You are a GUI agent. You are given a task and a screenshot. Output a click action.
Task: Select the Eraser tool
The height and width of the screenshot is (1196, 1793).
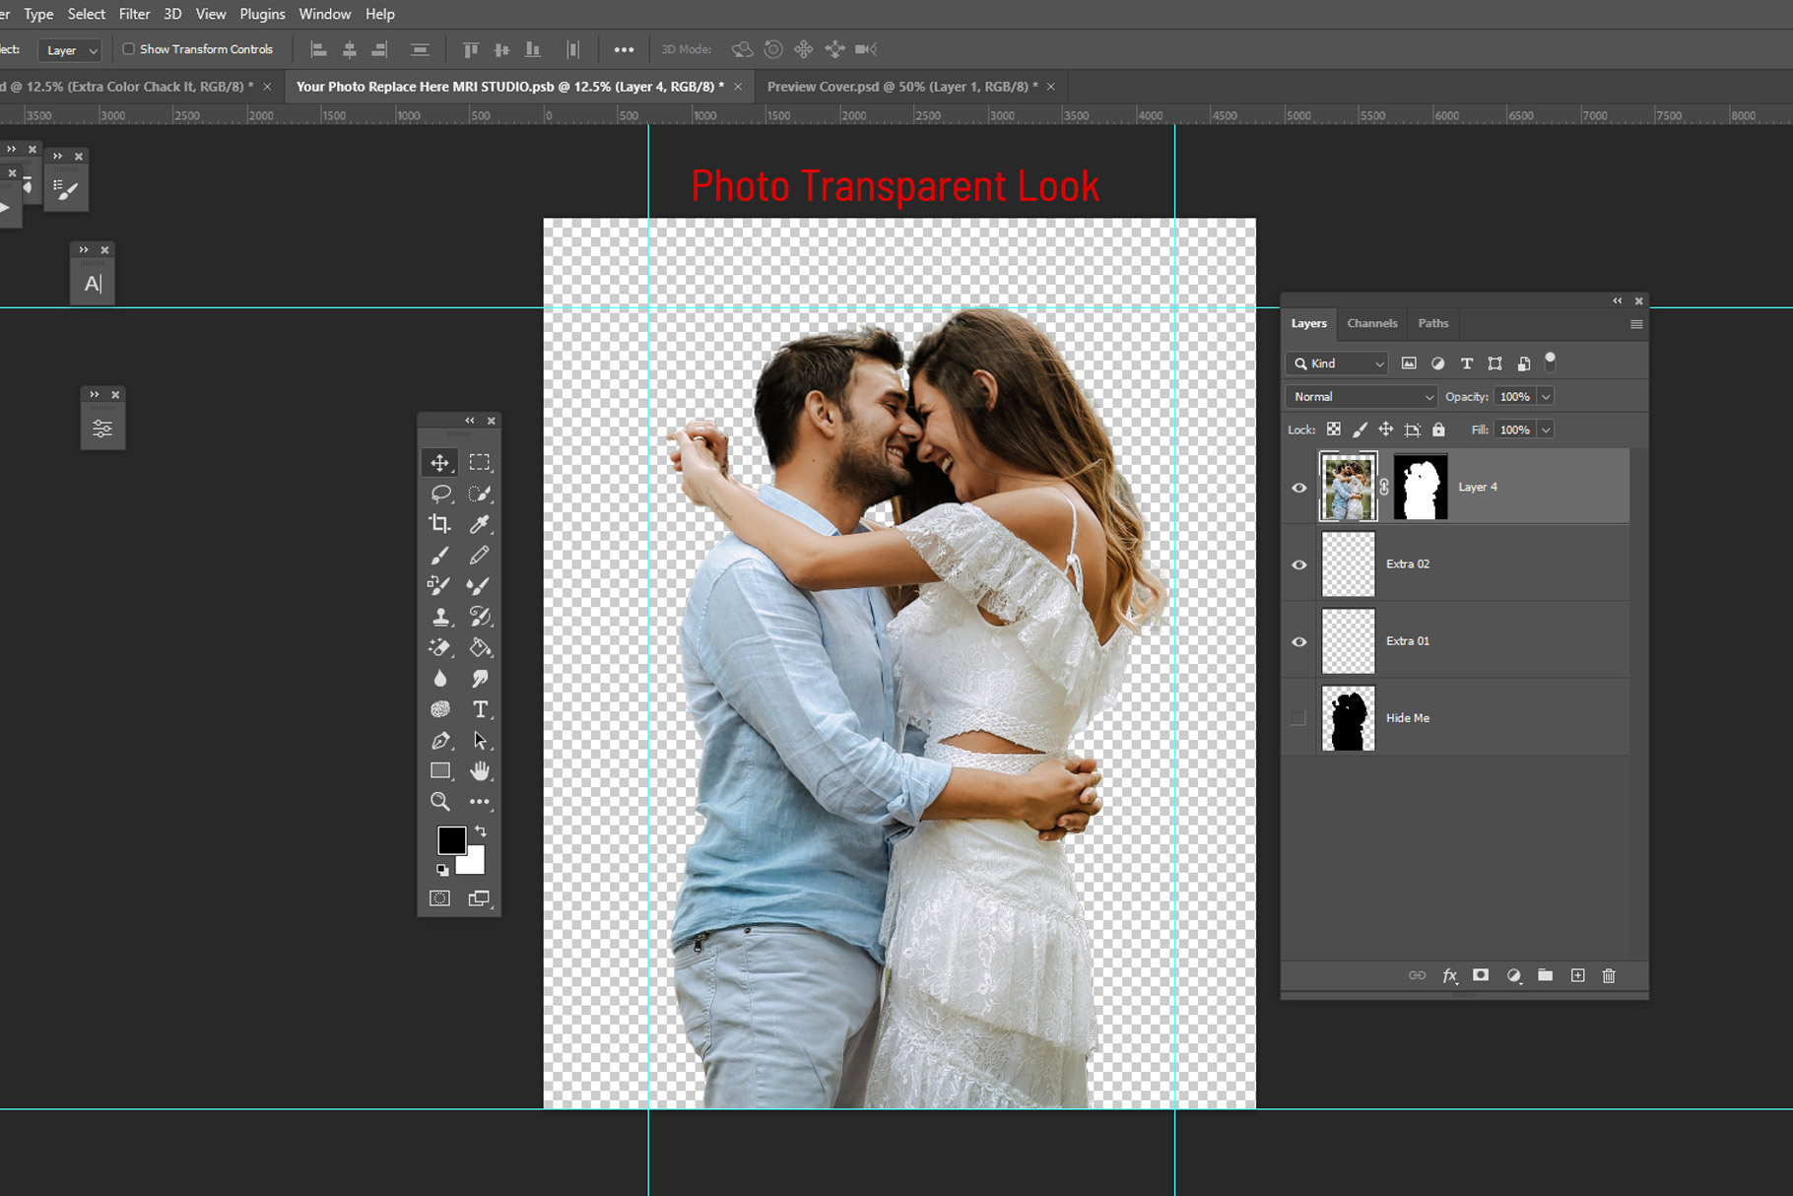[x=439, y=648]
